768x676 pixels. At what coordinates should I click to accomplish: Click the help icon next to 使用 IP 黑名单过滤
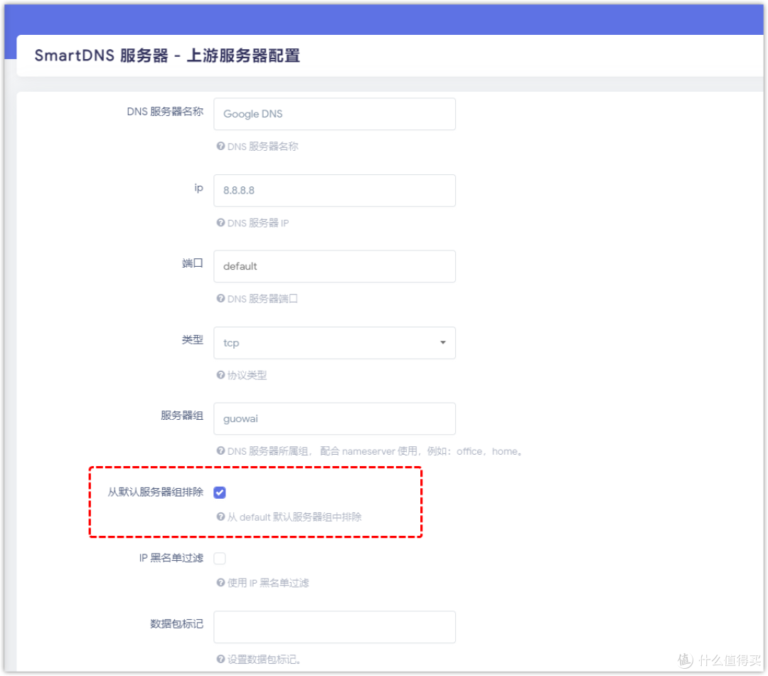point(220,583)
